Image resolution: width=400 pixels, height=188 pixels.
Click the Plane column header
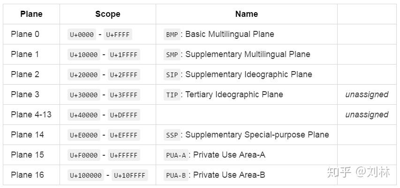[31, 14]
